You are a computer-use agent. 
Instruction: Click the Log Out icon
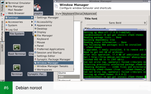click(x=7, y=30)
